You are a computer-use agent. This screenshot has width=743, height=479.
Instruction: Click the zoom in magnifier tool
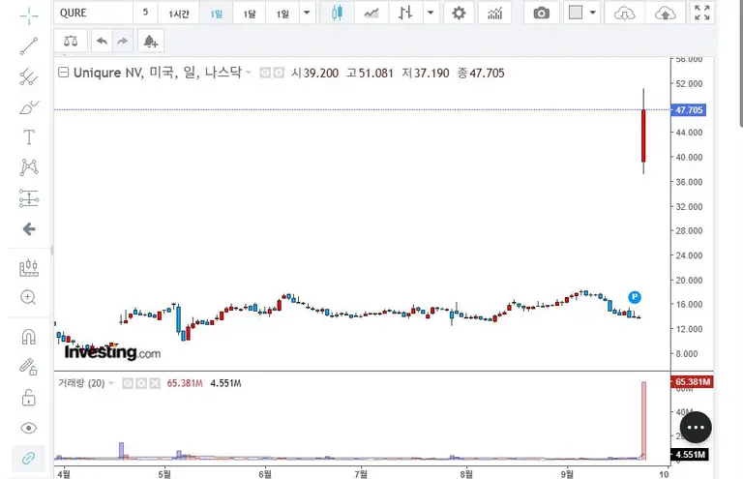[x=29, y=297]
